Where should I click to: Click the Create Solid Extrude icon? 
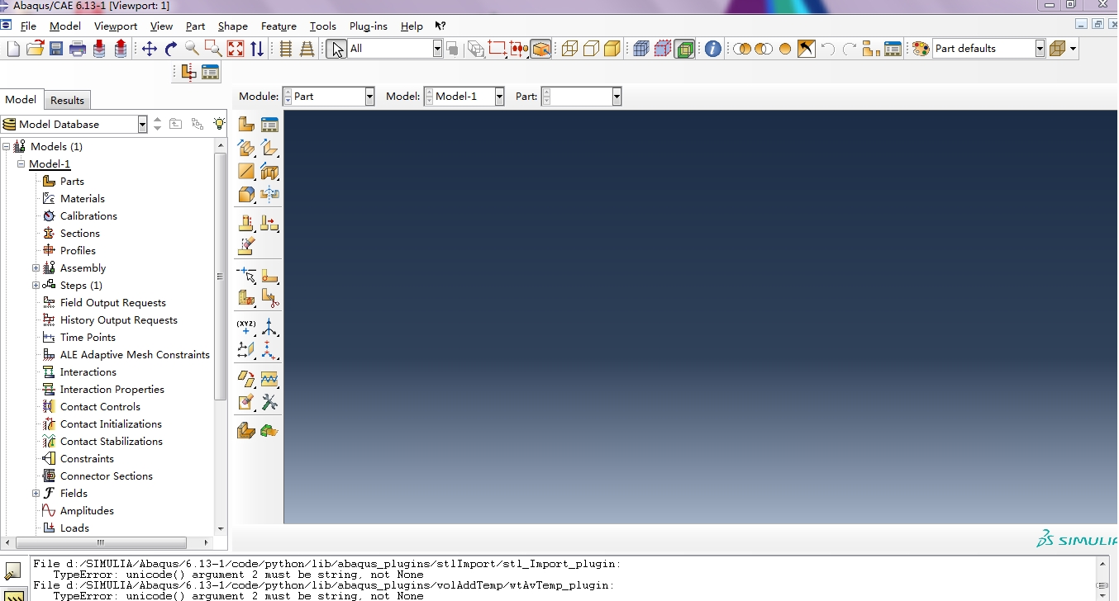[246, 148]
